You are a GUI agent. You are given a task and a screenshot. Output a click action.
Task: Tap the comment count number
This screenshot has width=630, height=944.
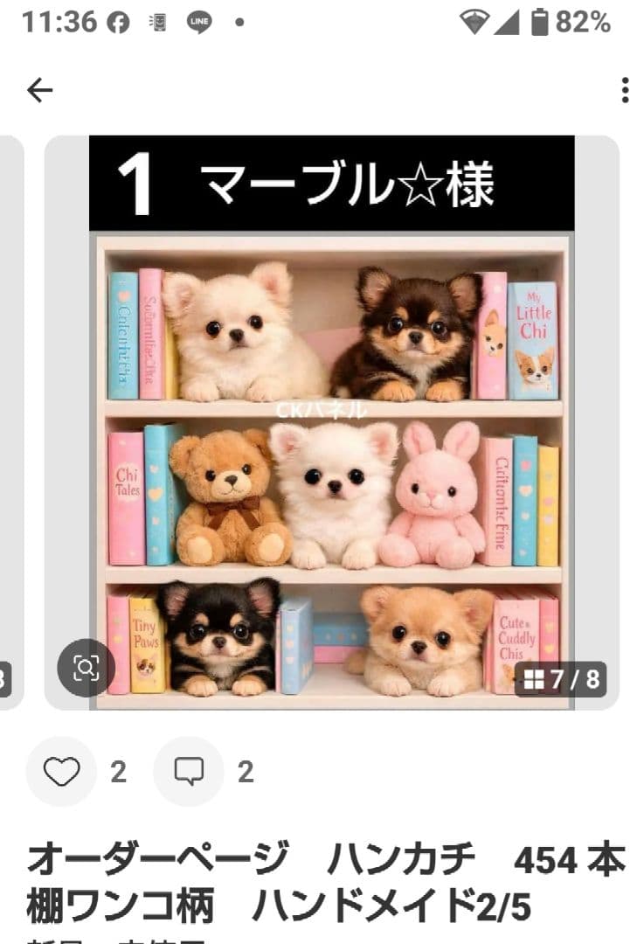pos(246,772)
